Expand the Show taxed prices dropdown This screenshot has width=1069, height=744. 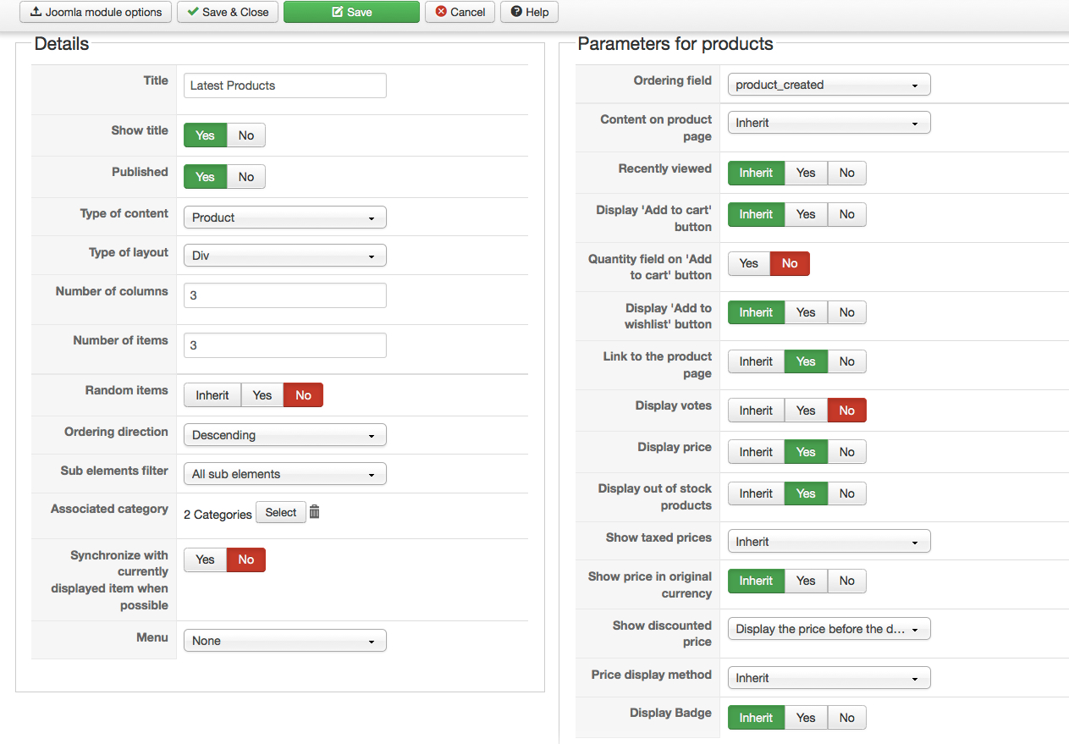(x=829, y=542)
